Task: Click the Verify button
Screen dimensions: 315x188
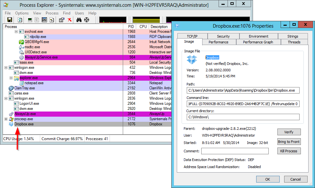Action: [289, 132]
